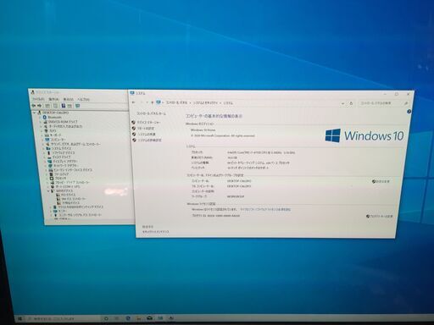Click the Properties icon in Device Manager toolbar
This screenshot has height=325, width=434.
click(55, 106)
